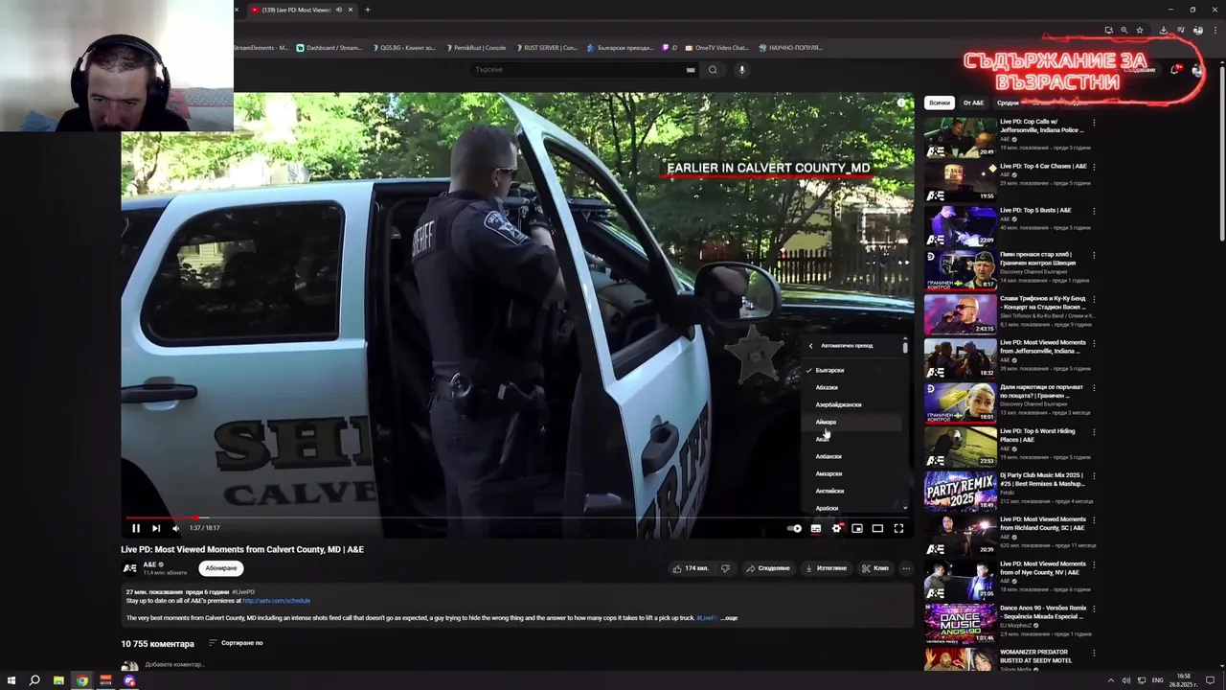The image size is (1226, 690).
Task: Dislike the video
Action: pos(725,568)
